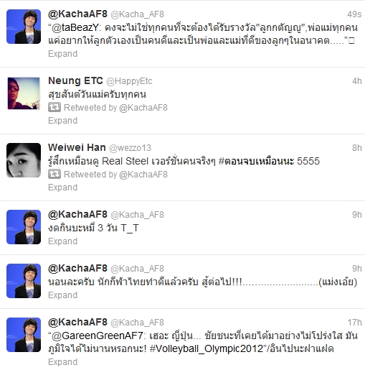This screenshot has width=365, height=370.
Task: Click the retweet icon under Weiwei Han's tweet
Action: (54, 174)
